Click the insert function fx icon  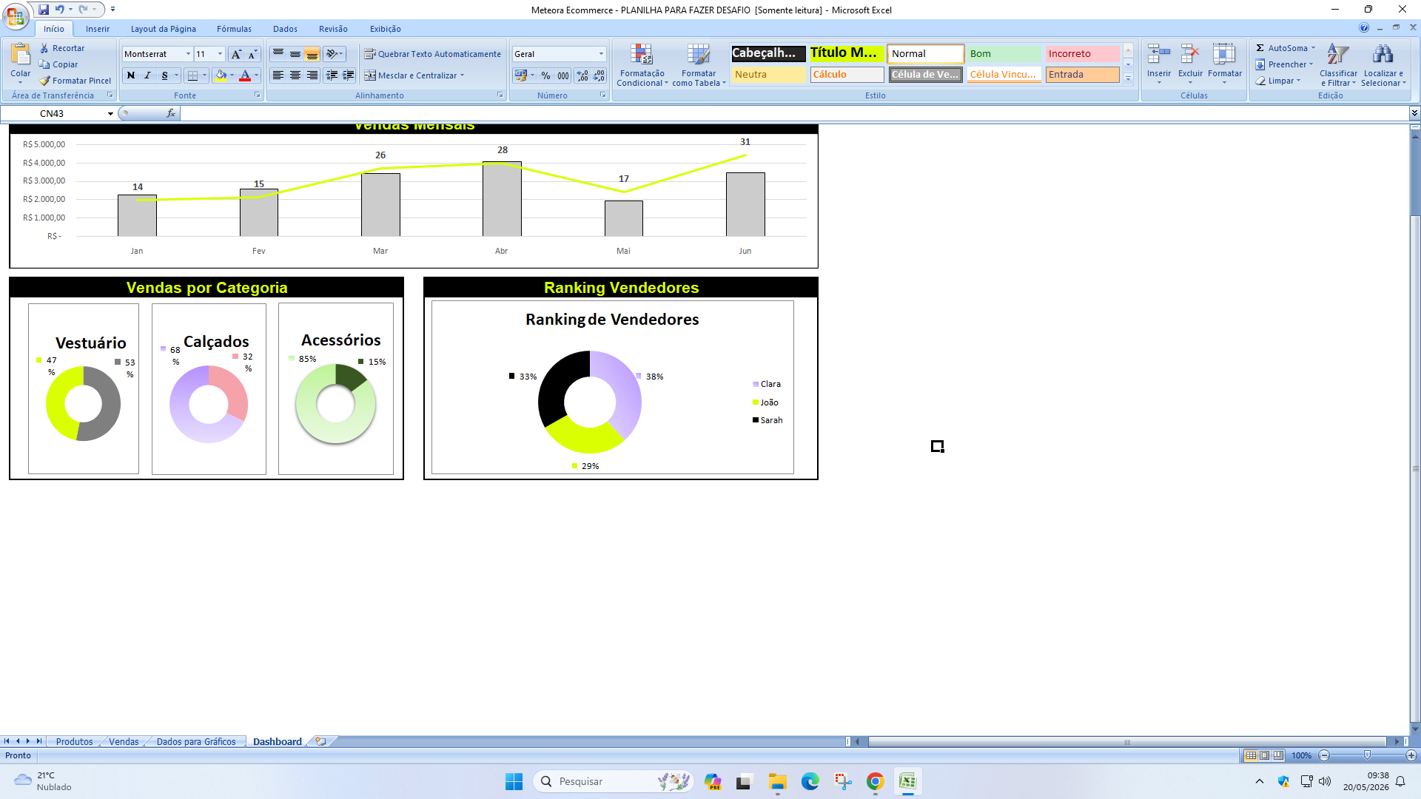pyautogui.click(x=171, y=113)
